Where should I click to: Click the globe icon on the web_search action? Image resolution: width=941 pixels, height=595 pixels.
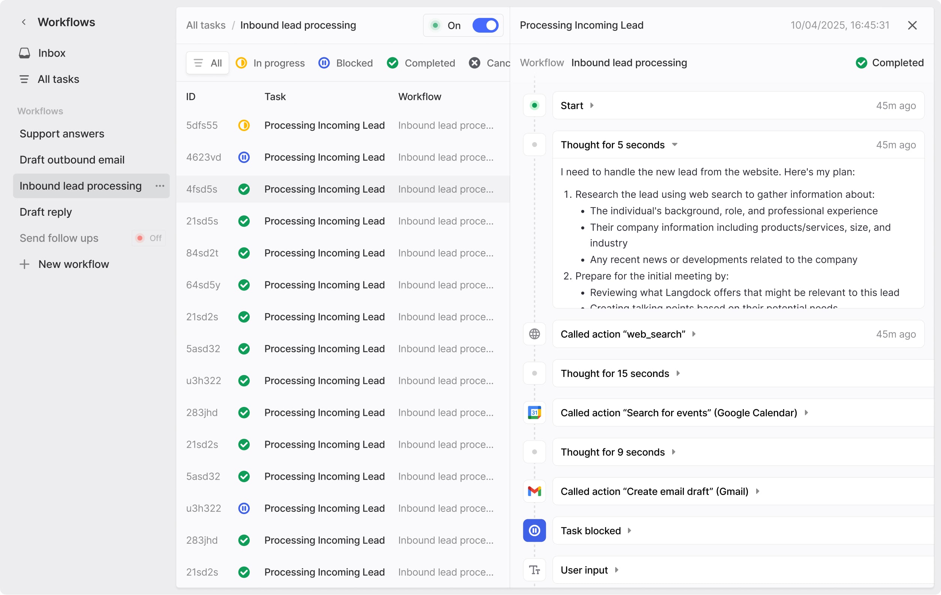(x=534, y=334)
